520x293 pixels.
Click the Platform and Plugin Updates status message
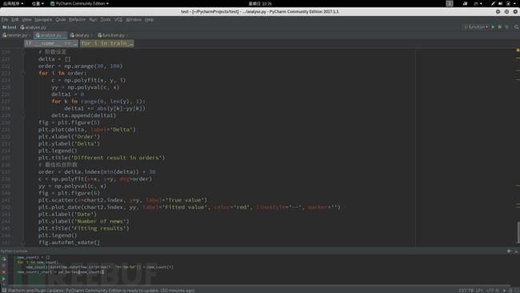(x=101, y=291)
